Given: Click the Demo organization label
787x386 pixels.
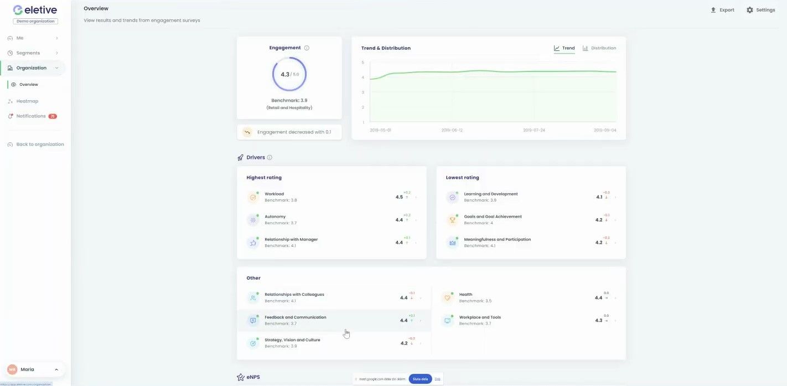Looking at the screenshot, I should click(x=35, y=22).
